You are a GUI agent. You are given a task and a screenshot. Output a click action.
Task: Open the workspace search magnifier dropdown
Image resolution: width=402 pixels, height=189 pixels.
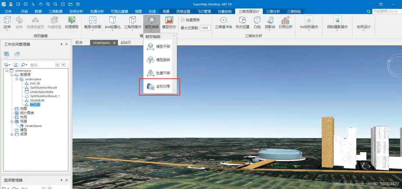click(24, 65)
